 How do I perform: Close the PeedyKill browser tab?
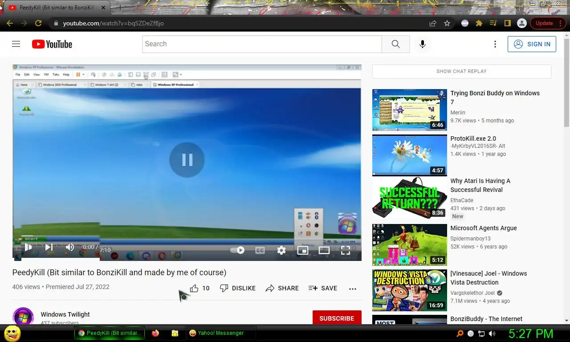pos(104,8)
